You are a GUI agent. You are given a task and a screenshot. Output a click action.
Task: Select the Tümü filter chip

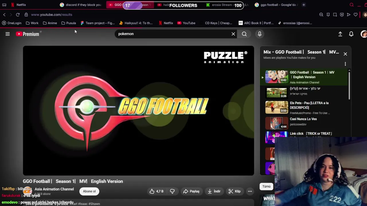(x=266, y=187)
